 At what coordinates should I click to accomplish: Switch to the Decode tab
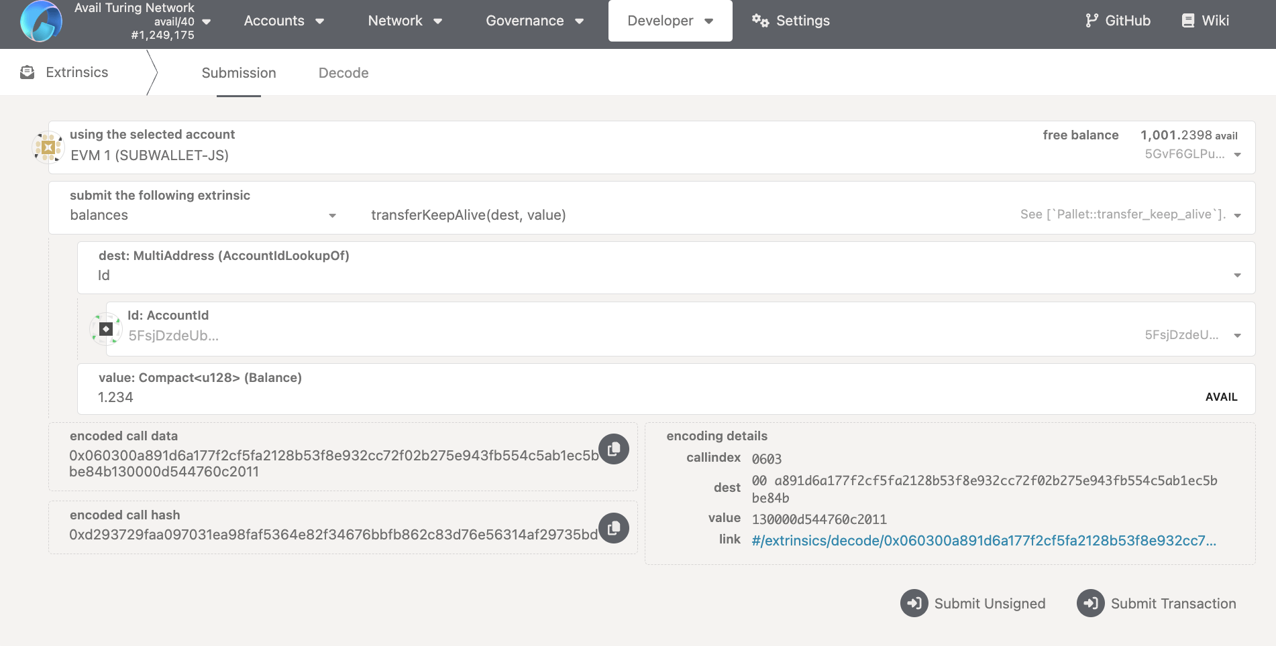click(x=343, y=73)
